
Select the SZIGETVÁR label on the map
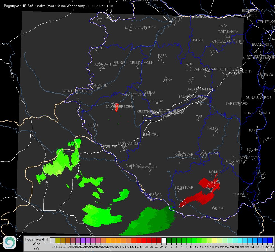[x=184, y=188]
